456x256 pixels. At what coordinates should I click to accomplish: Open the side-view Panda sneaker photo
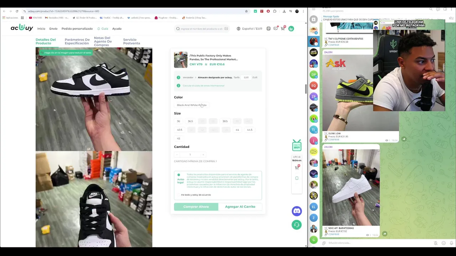94,99
